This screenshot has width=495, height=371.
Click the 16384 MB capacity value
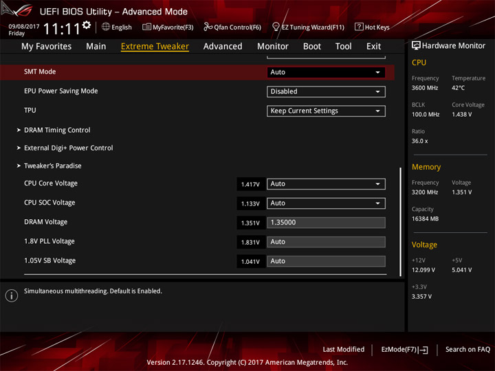(426, 219)
